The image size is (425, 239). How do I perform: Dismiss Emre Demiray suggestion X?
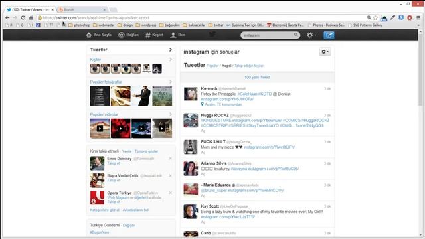click(170, 159)
